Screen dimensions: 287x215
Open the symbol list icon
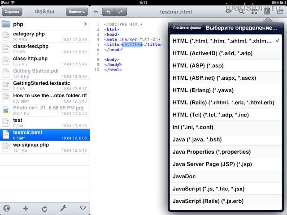pos(254,12)
